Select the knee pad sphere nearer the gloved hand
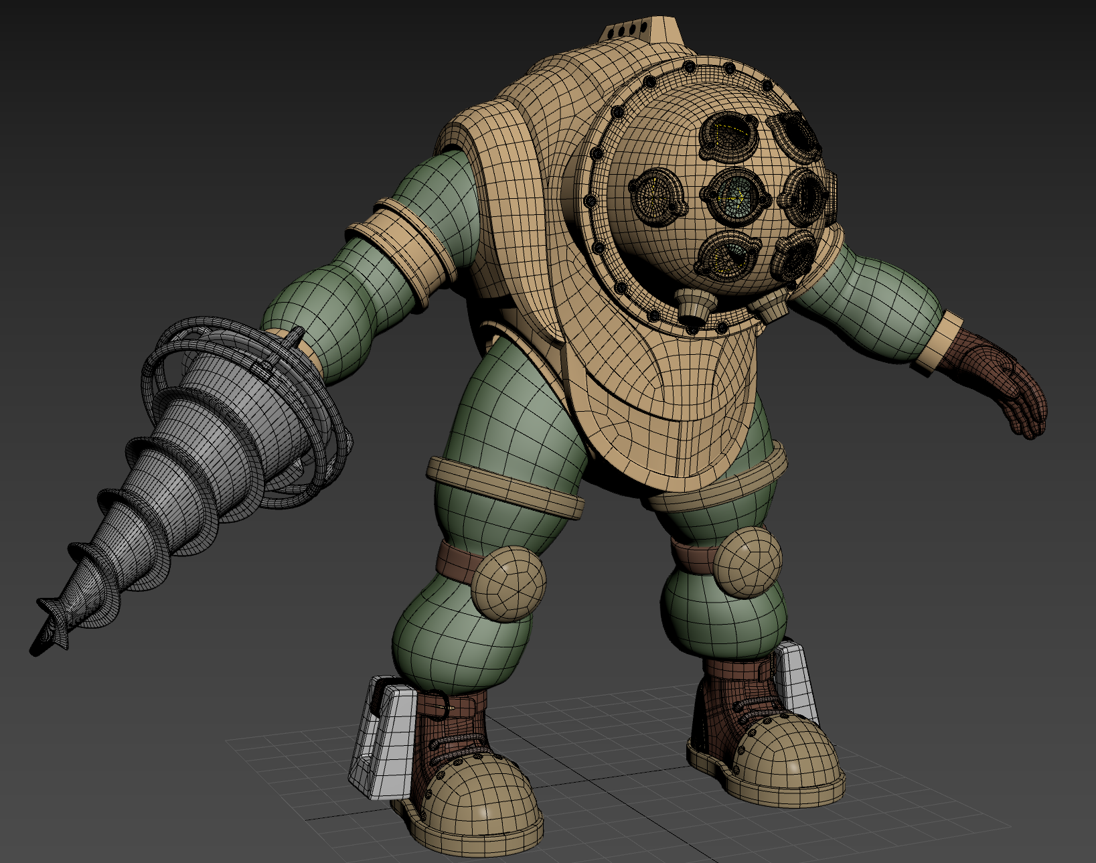 (747, 562)
